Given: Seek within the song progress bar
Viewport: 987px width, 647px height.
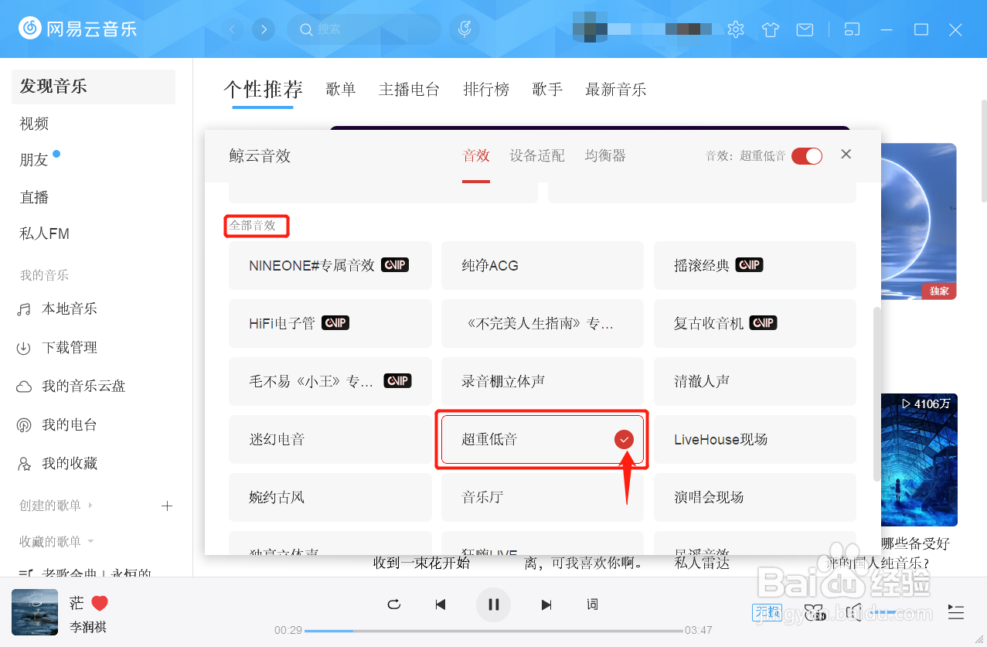Looking at the screenshot, I should [494, 631].
